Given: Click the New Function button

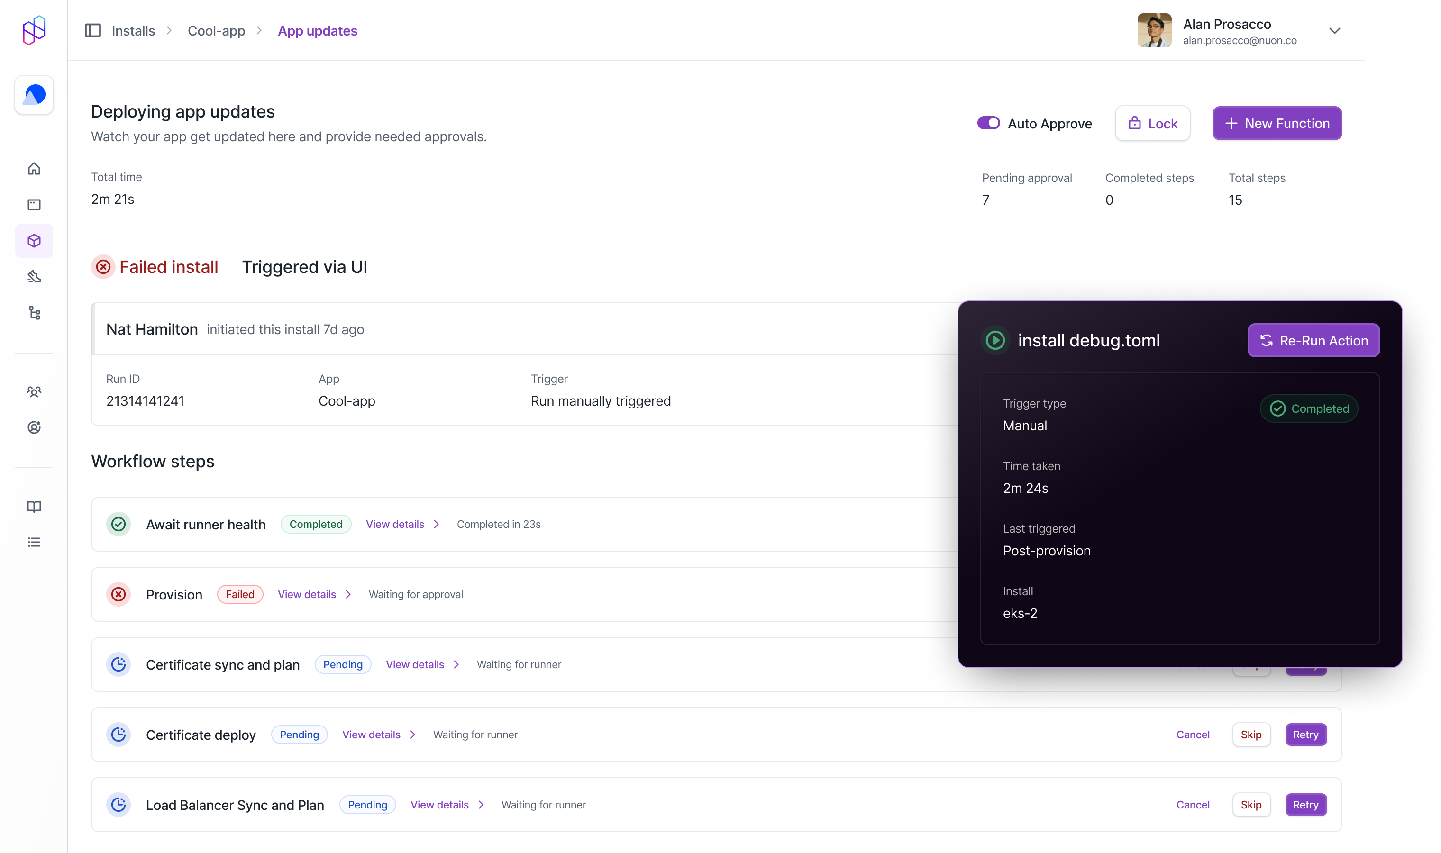Looking at the screenshot, I should 1277,123.
